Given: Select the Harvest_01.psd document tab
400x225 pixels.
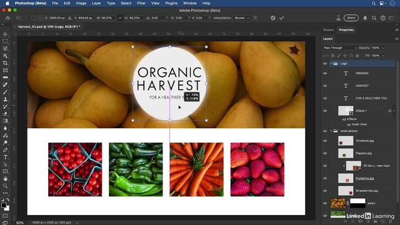Looking at the screenshot, I should [49, 26].
